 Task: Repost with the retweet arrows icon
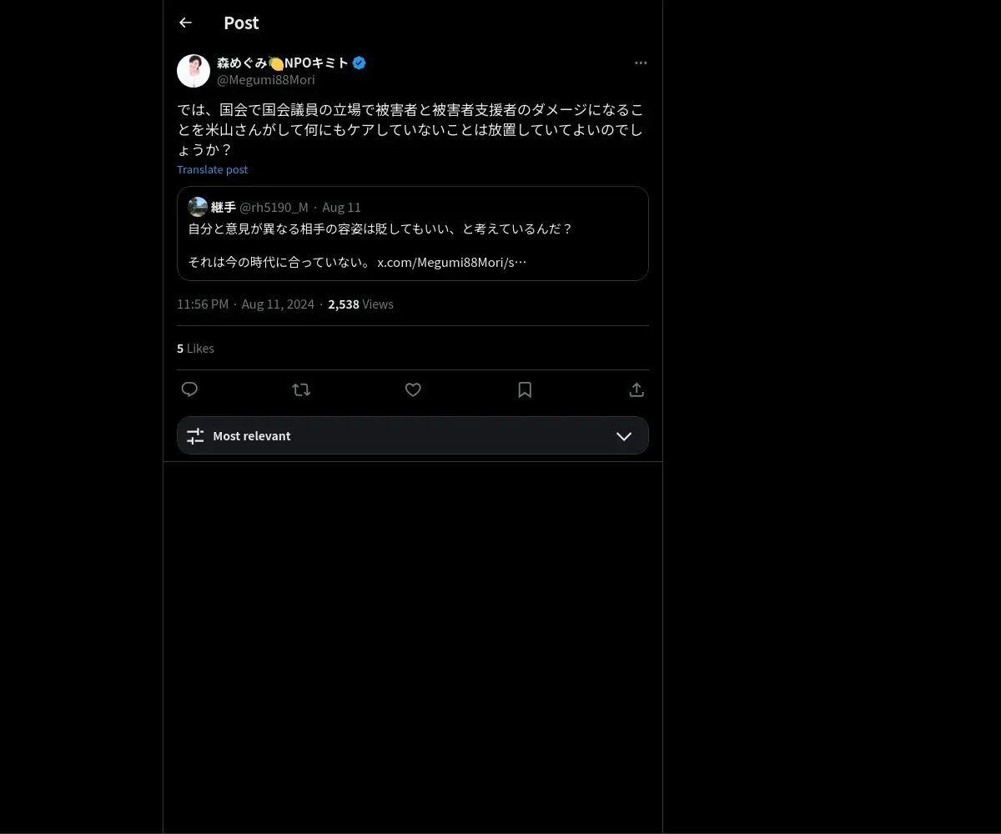pyautogui.click(x=301, y=389)
